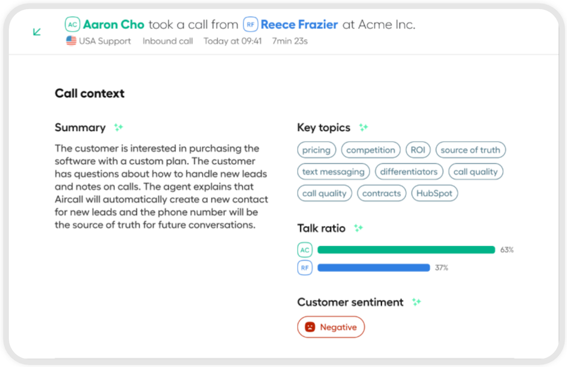Click the USA flag icon

71,41
